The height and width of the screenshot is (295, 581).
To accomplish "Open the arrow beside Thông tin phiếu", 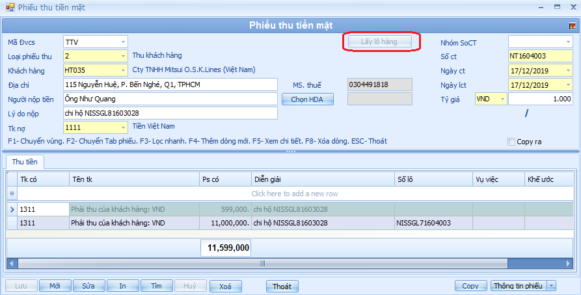I will coord(552,286).
